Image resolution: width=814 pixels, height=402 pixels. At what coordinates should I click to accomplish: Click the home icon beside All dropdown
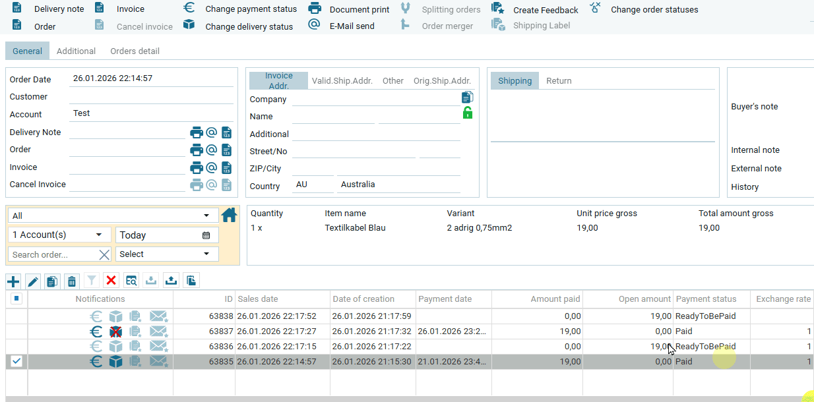pos(229,215)
